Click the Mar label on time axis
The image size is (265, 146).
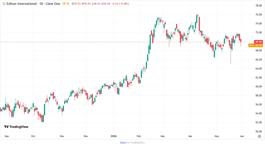click(x=163, y=136)
